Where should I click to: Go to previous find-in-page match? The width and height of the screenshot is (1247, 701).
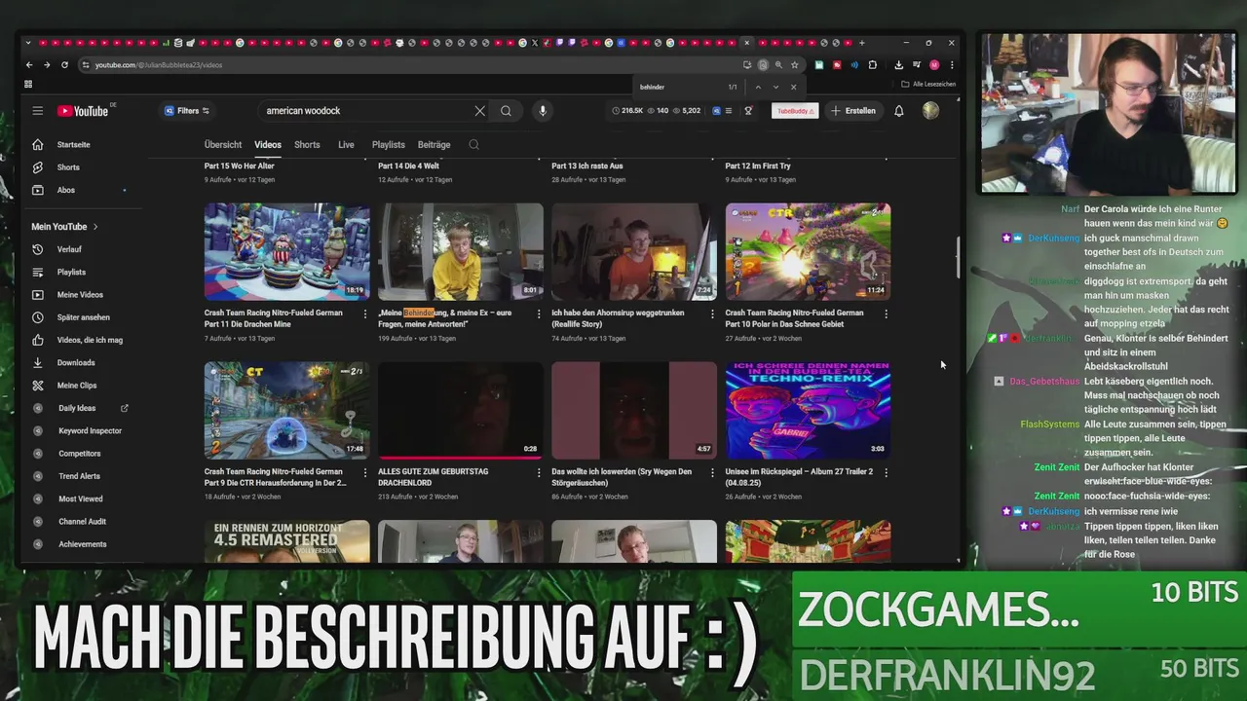point(758,87)
